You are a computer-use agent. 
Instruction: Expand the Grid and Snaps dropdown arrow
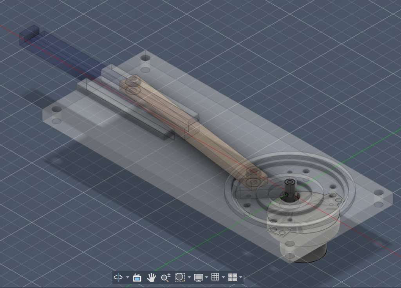click(x=223, y=278)
